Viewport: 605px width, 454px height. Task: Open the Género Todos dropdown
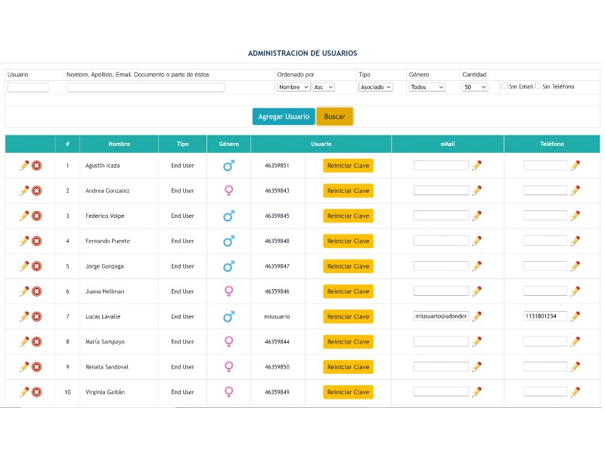coord(427,87)
